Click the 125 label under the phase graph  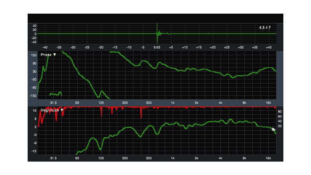click(x=101, y=103)
